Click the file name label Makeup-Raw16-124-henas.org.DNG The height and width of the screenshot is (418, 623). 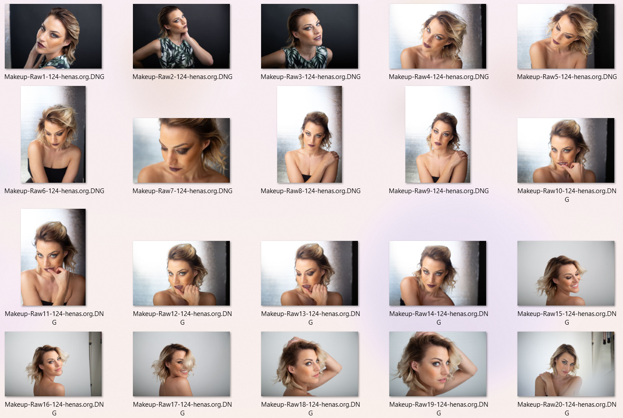(x=54, y=409)
